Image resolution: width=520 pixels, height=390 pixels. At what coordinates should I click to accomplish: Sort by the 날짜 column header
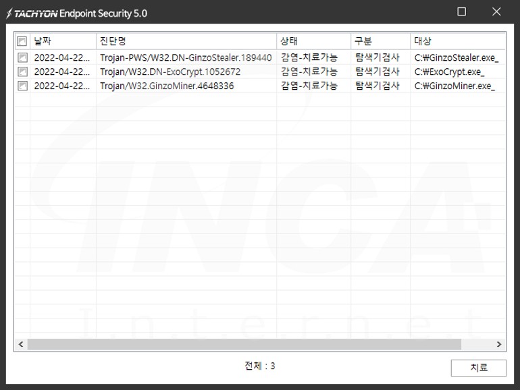pyautogui.click(x=63, y=41)
